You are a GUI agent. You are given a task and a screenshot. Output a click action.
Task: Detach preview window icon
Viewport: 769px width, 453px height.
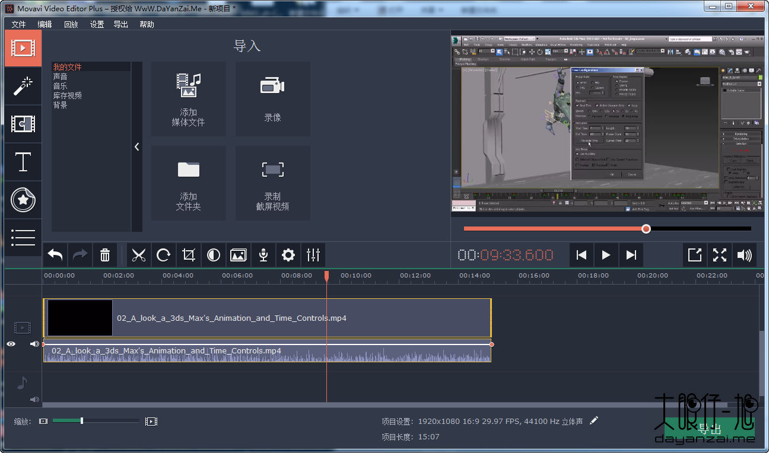695,255
